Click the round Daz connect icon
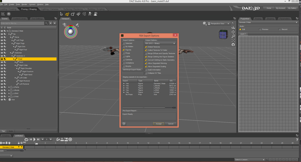This screenshot has height=162, width=301. (9, 14)
